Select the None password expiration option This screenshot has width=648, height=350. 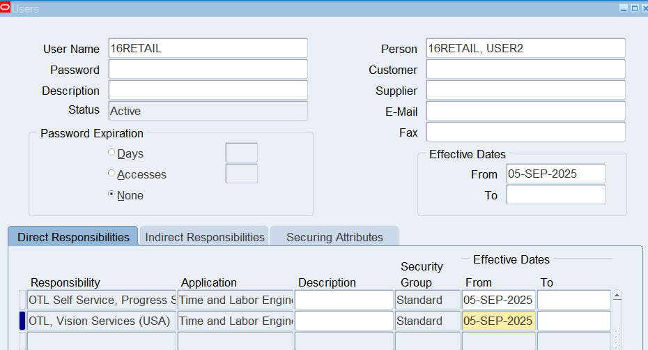point(111,195)
